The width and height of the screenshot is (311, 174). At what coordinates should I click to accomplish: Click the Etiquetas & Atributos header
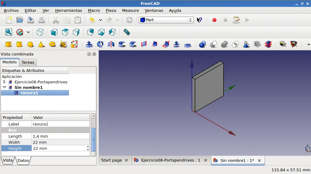pyautogui.click(x=35, y=70)
